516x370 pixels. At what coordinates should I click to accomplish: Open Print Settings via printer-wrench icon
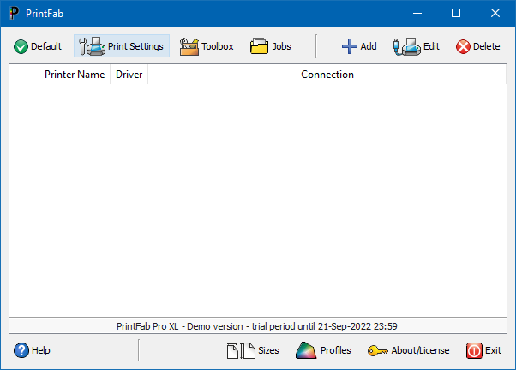tap(92, 46)
